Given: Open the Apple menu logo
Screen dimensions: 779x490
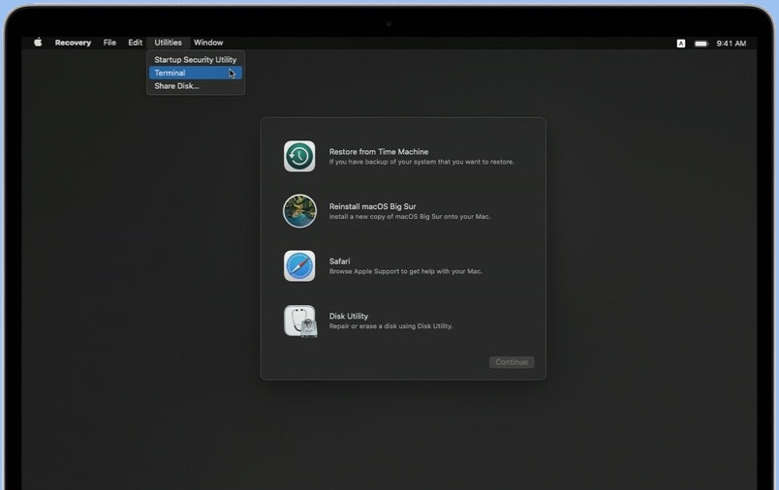Looking at the screenshot, I should pos(38,43).
